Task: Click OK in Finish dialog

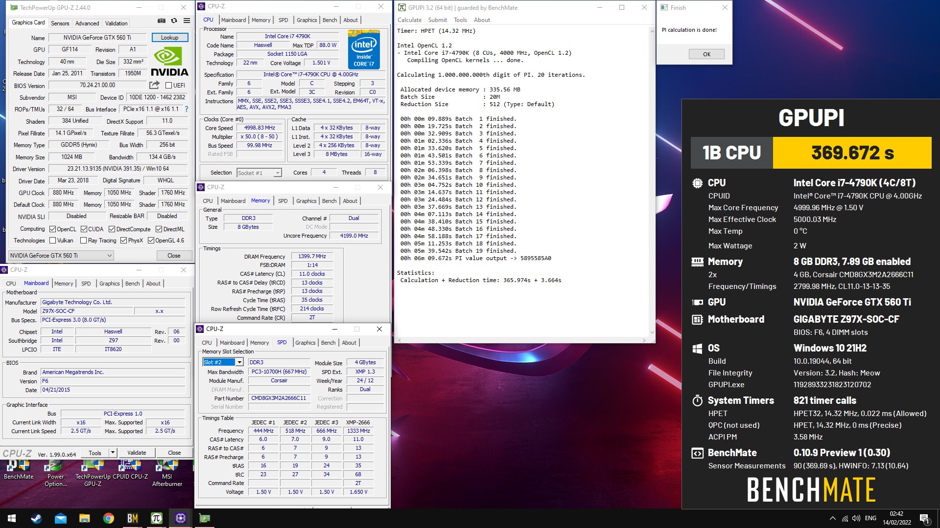Action: [x=706, y=54]
